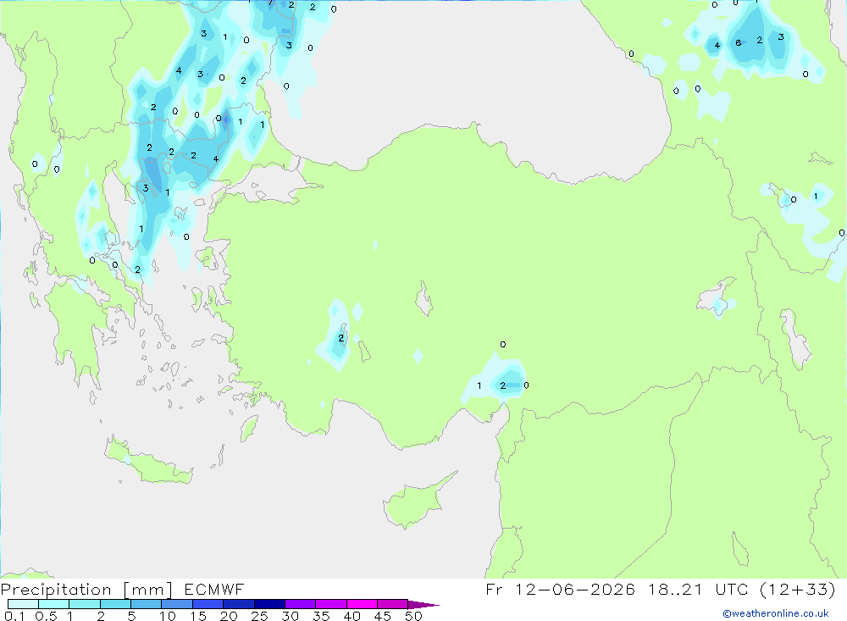This screenshot has height=621, width=847.
Task: Click the "Precipitation [mm]" title text
Action: click(86, 590)
